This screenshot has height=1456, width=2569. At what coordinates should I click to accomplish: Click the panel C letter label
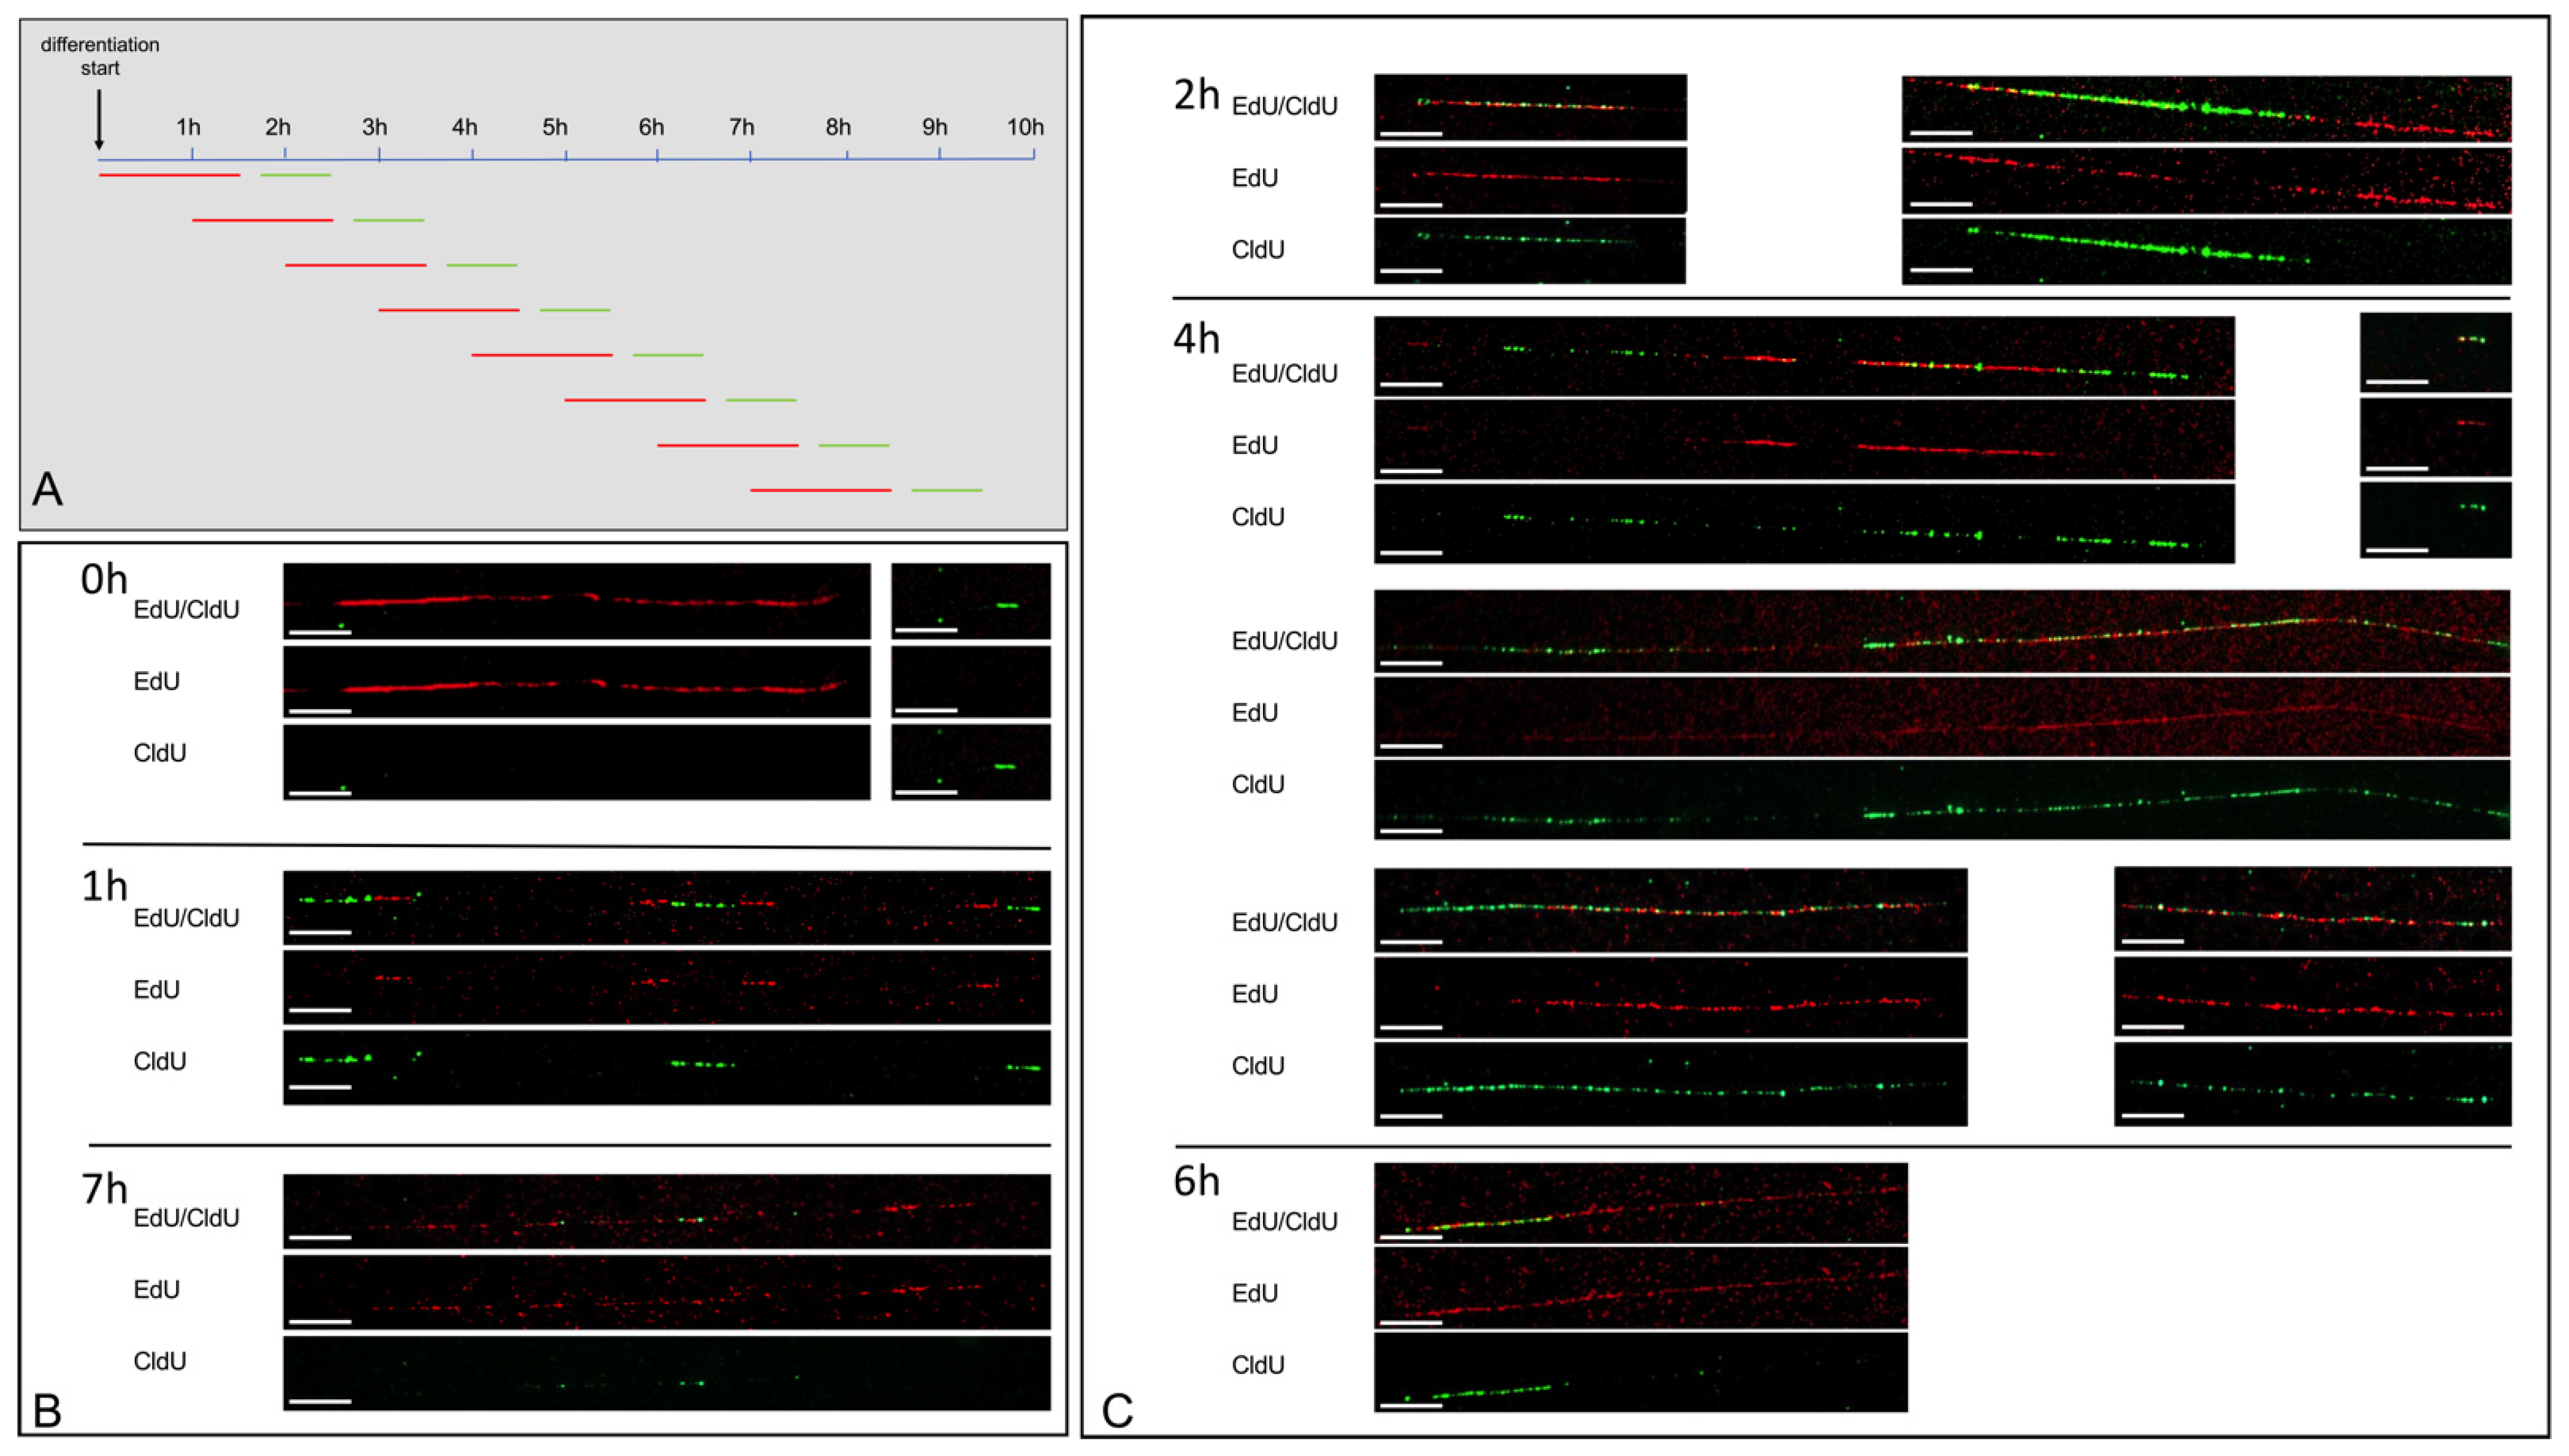coord(1117,1410)
